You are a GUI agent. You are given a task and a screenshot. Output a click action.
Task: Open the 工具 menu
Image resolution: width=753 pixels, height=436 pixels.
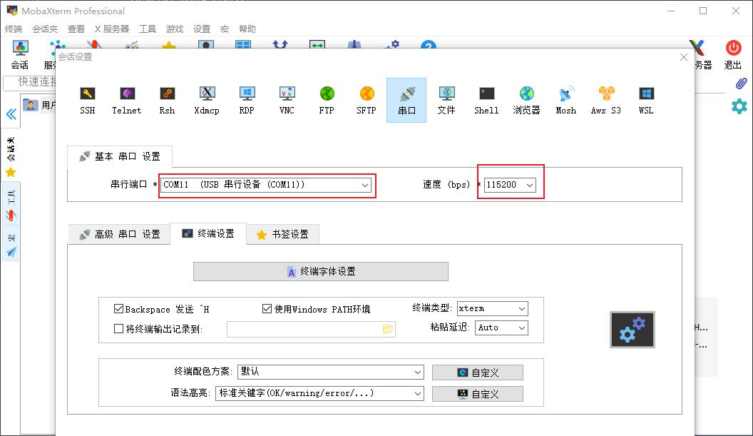click(148, 29)
